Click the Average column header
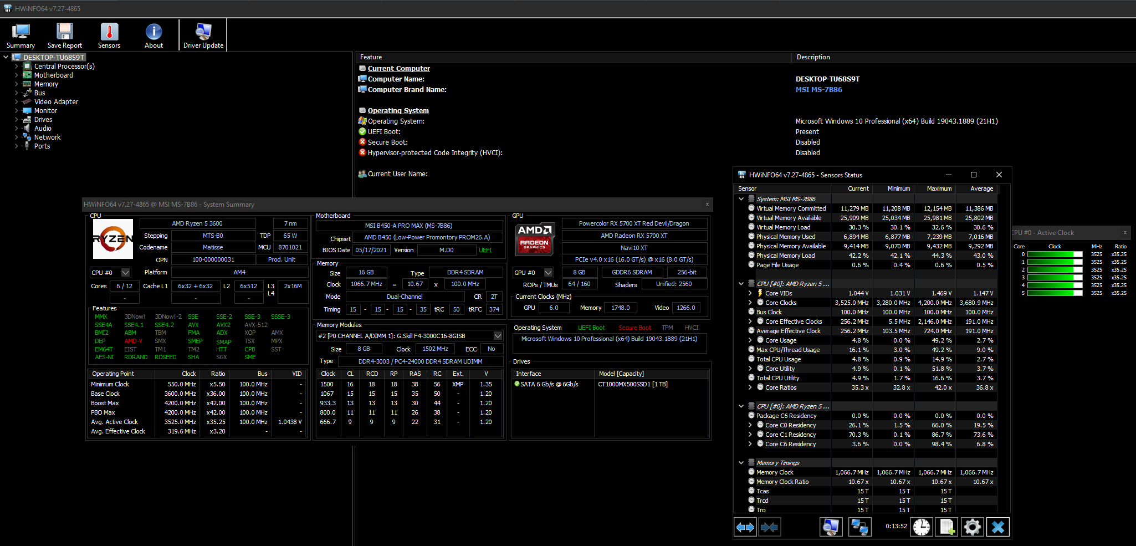This screenshot has width=1136, height=546. [x=977, y=189]
